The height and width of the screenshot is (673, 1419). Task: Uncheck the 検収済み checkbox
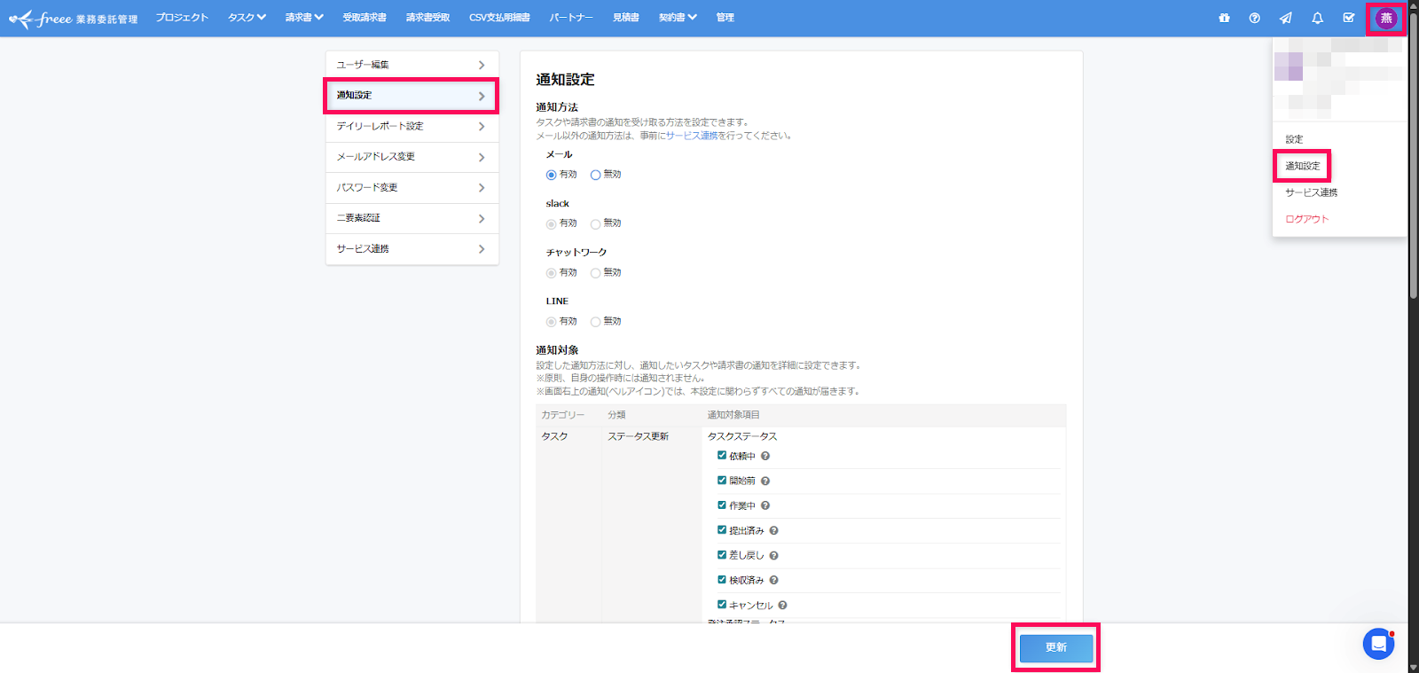click(722, 580)
